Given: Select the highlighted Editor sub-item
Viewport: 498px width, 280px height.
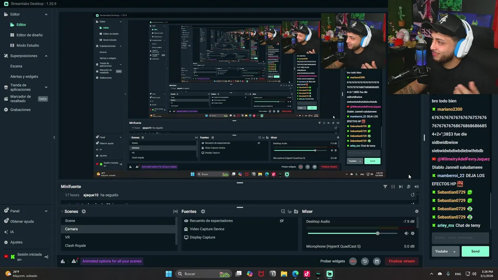Looking at the screenshot, I should [x=21, y=24].
